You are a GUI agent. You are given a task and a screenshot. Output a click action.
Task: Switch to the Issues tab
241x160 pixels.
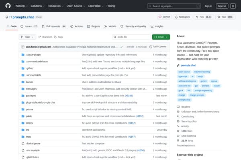click(29, 26)
